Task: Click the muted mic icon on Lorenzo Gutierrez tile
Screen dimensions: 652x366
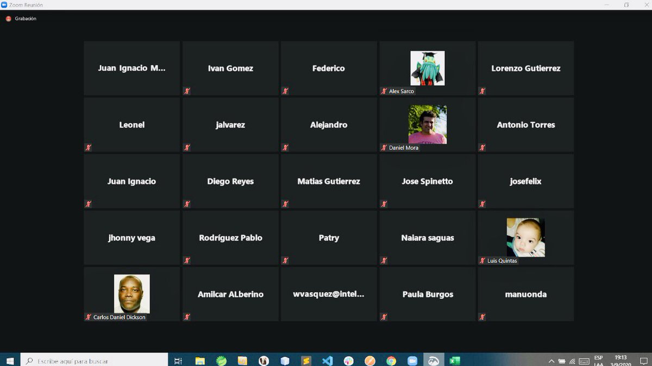Action: [x=482, y=91]
